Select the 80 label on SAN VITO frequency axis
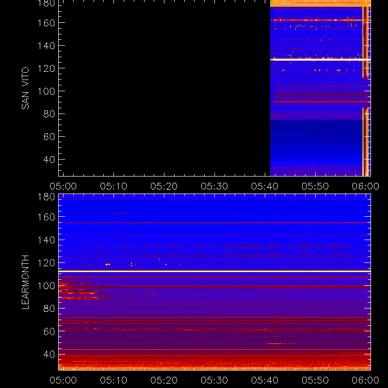The width and height of the screenshot is (388, 388). coord(49,114)
